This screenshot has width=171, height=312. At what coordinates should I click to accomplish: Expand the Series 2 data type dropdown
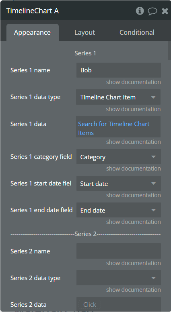(118, 278)
